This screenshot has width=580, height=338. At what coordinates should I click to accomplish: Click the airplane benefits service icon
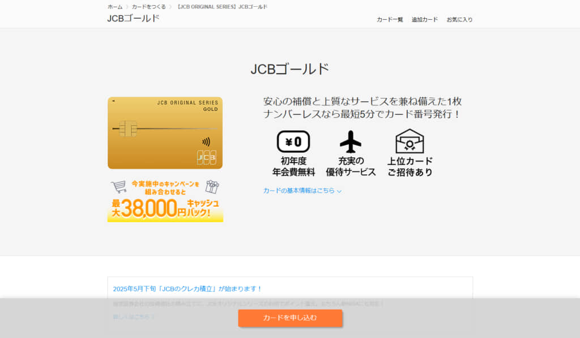[350, 142]
